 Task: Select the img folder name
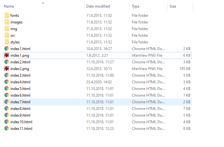tap(14, 29)
